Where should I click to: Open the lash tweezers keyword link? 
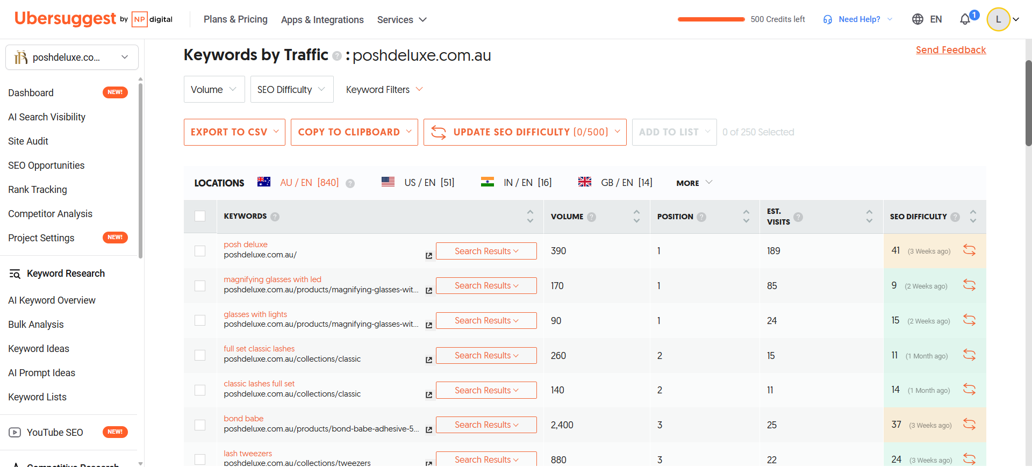248,454
